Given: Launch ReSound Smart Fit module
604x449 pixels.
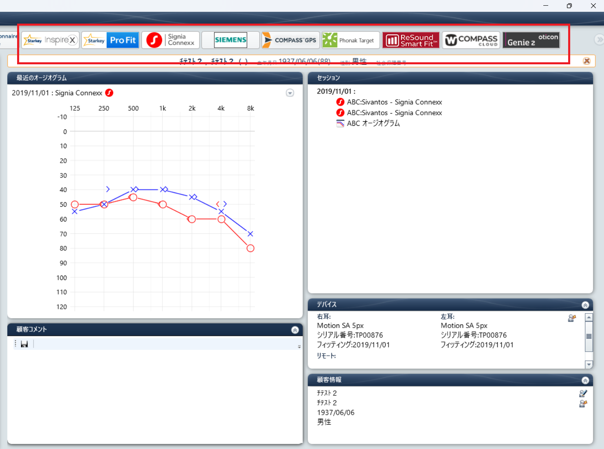Looking at the screenshot, I should tap(411, 40).
